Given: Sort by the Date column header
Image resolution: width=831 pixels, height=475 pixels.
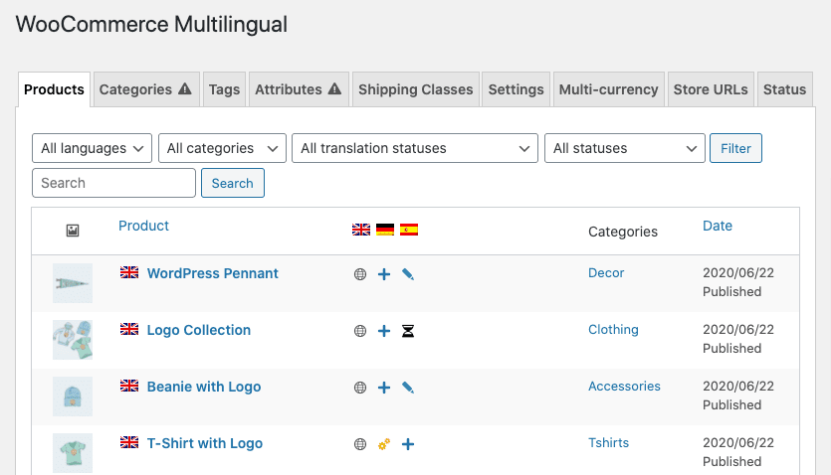Looking at the screenshot, I should tap(718, 226).
